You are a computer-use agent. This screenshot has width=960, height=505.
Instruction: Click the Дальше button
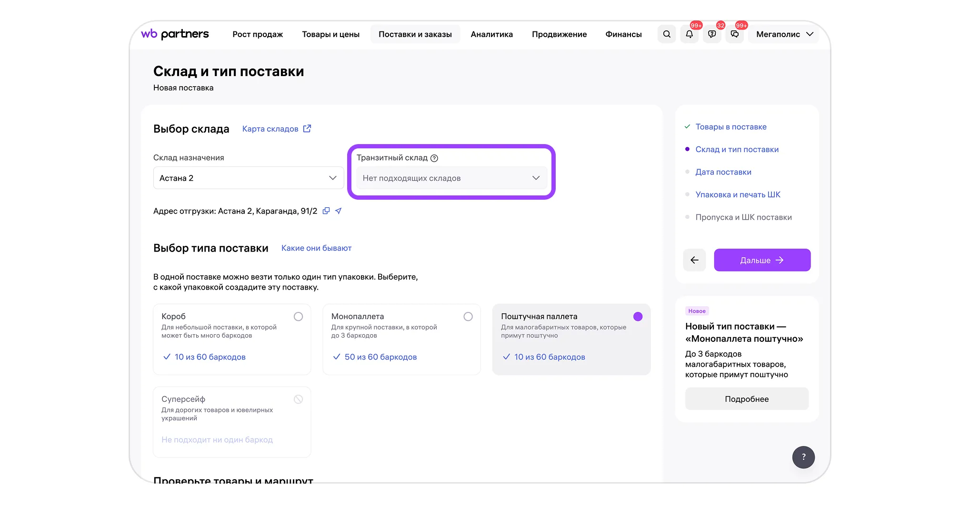pyautogui.click(x=762, y=260)
